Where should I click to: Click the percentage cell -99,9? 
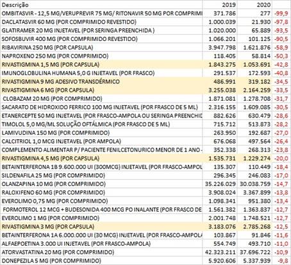click(281, 13)
